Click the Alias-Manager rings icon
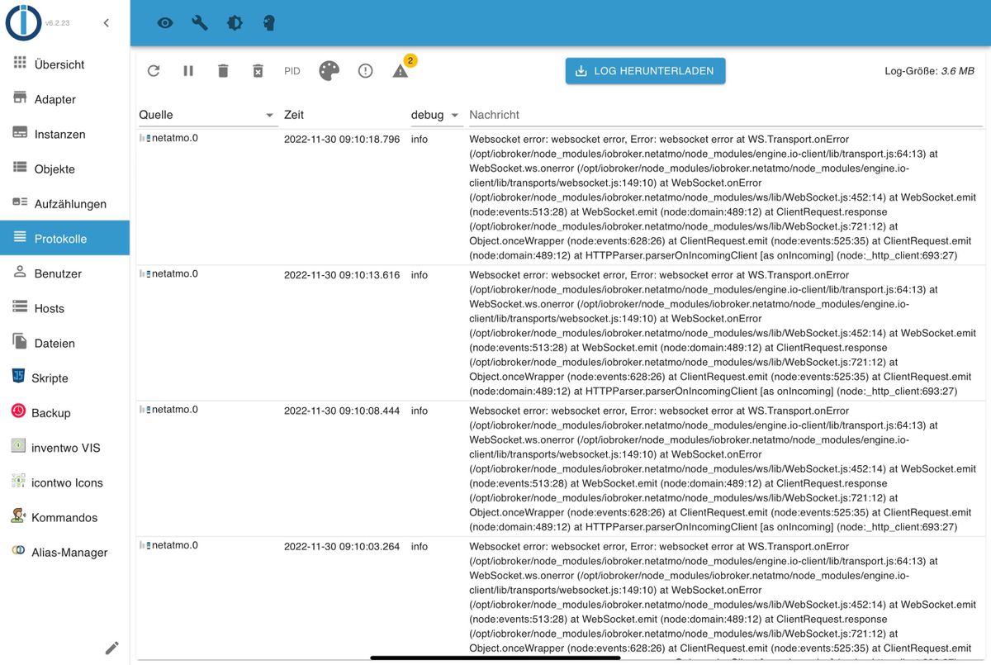The width and height of the screenshot is (991, 665). (18, 550)
